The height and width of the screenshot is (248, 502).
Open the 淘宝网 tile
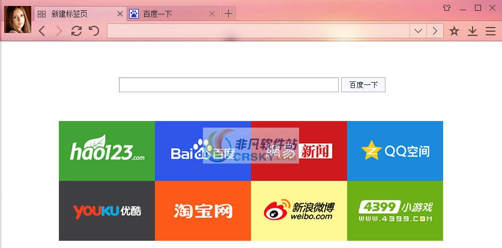coord(203,211)
